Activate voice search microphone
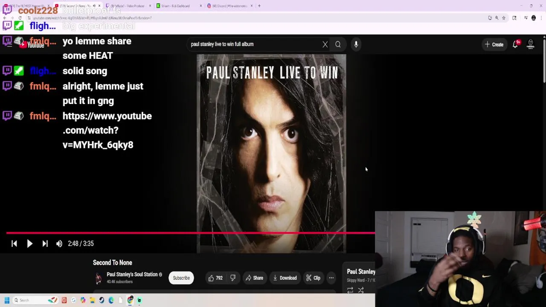 pyautogui.click(x=356, y=44)
